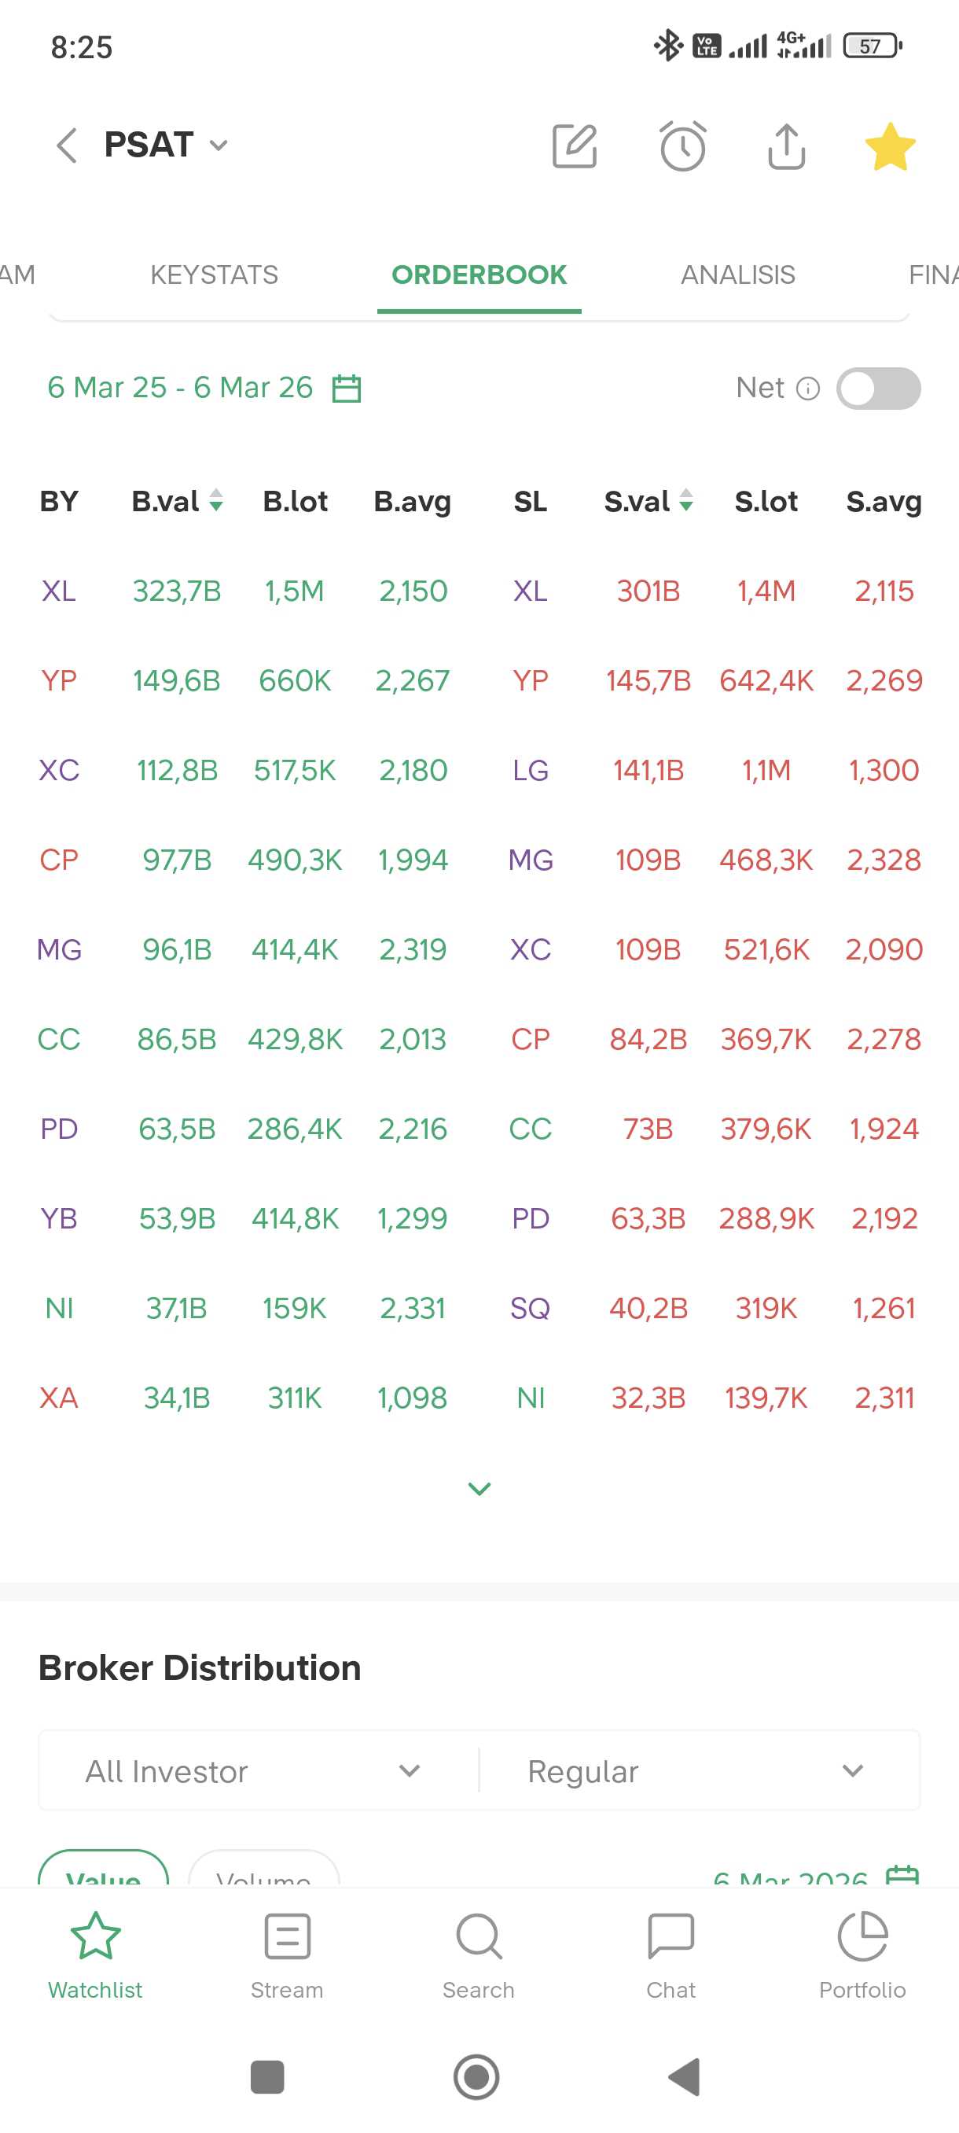Switch to the ANALISIS tab
Viewport: 959px width, 2133px height.
coord(737,275)
